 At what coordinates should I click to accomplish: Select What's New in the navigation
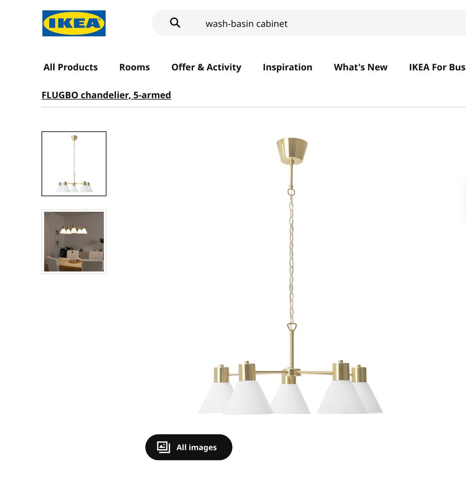[360, 67]
